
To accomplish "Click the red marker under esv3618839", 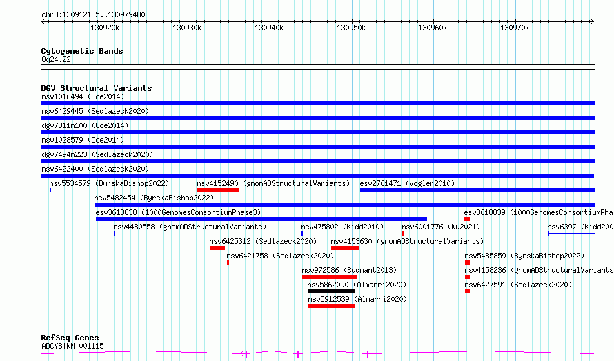I will pos(467,219).
